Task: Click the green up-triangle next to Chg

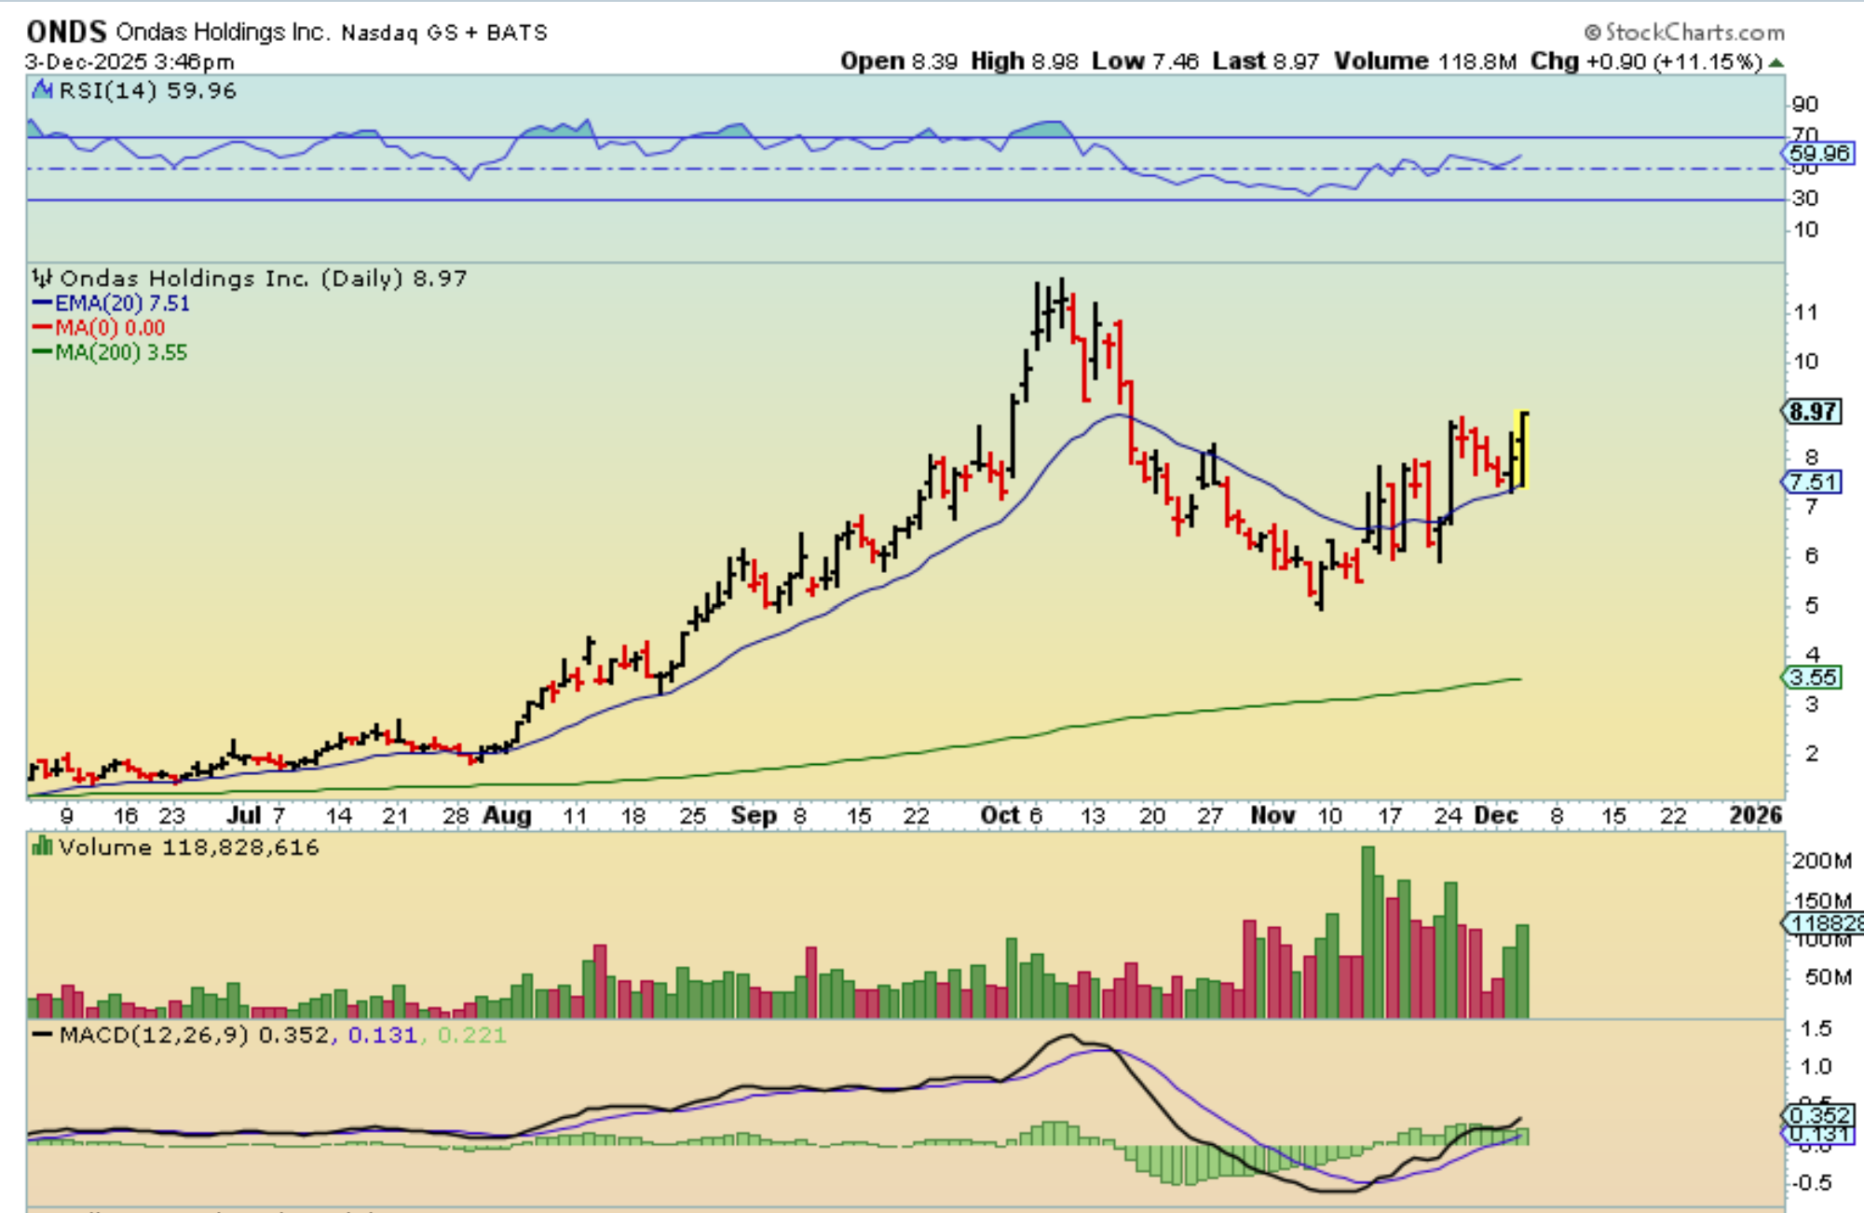Action: (1776, 62)
